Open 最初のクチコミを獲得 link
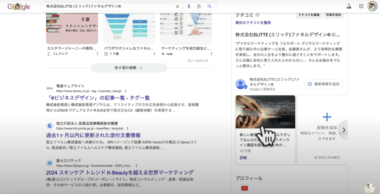Screen dimensions: 380x194 [x=253, y=23]
